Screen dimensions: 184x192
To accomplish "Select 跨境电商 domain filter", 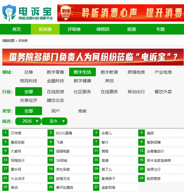I will 136,72.
